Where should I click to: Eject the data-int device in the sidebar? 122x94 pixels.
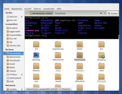point(22,17)
